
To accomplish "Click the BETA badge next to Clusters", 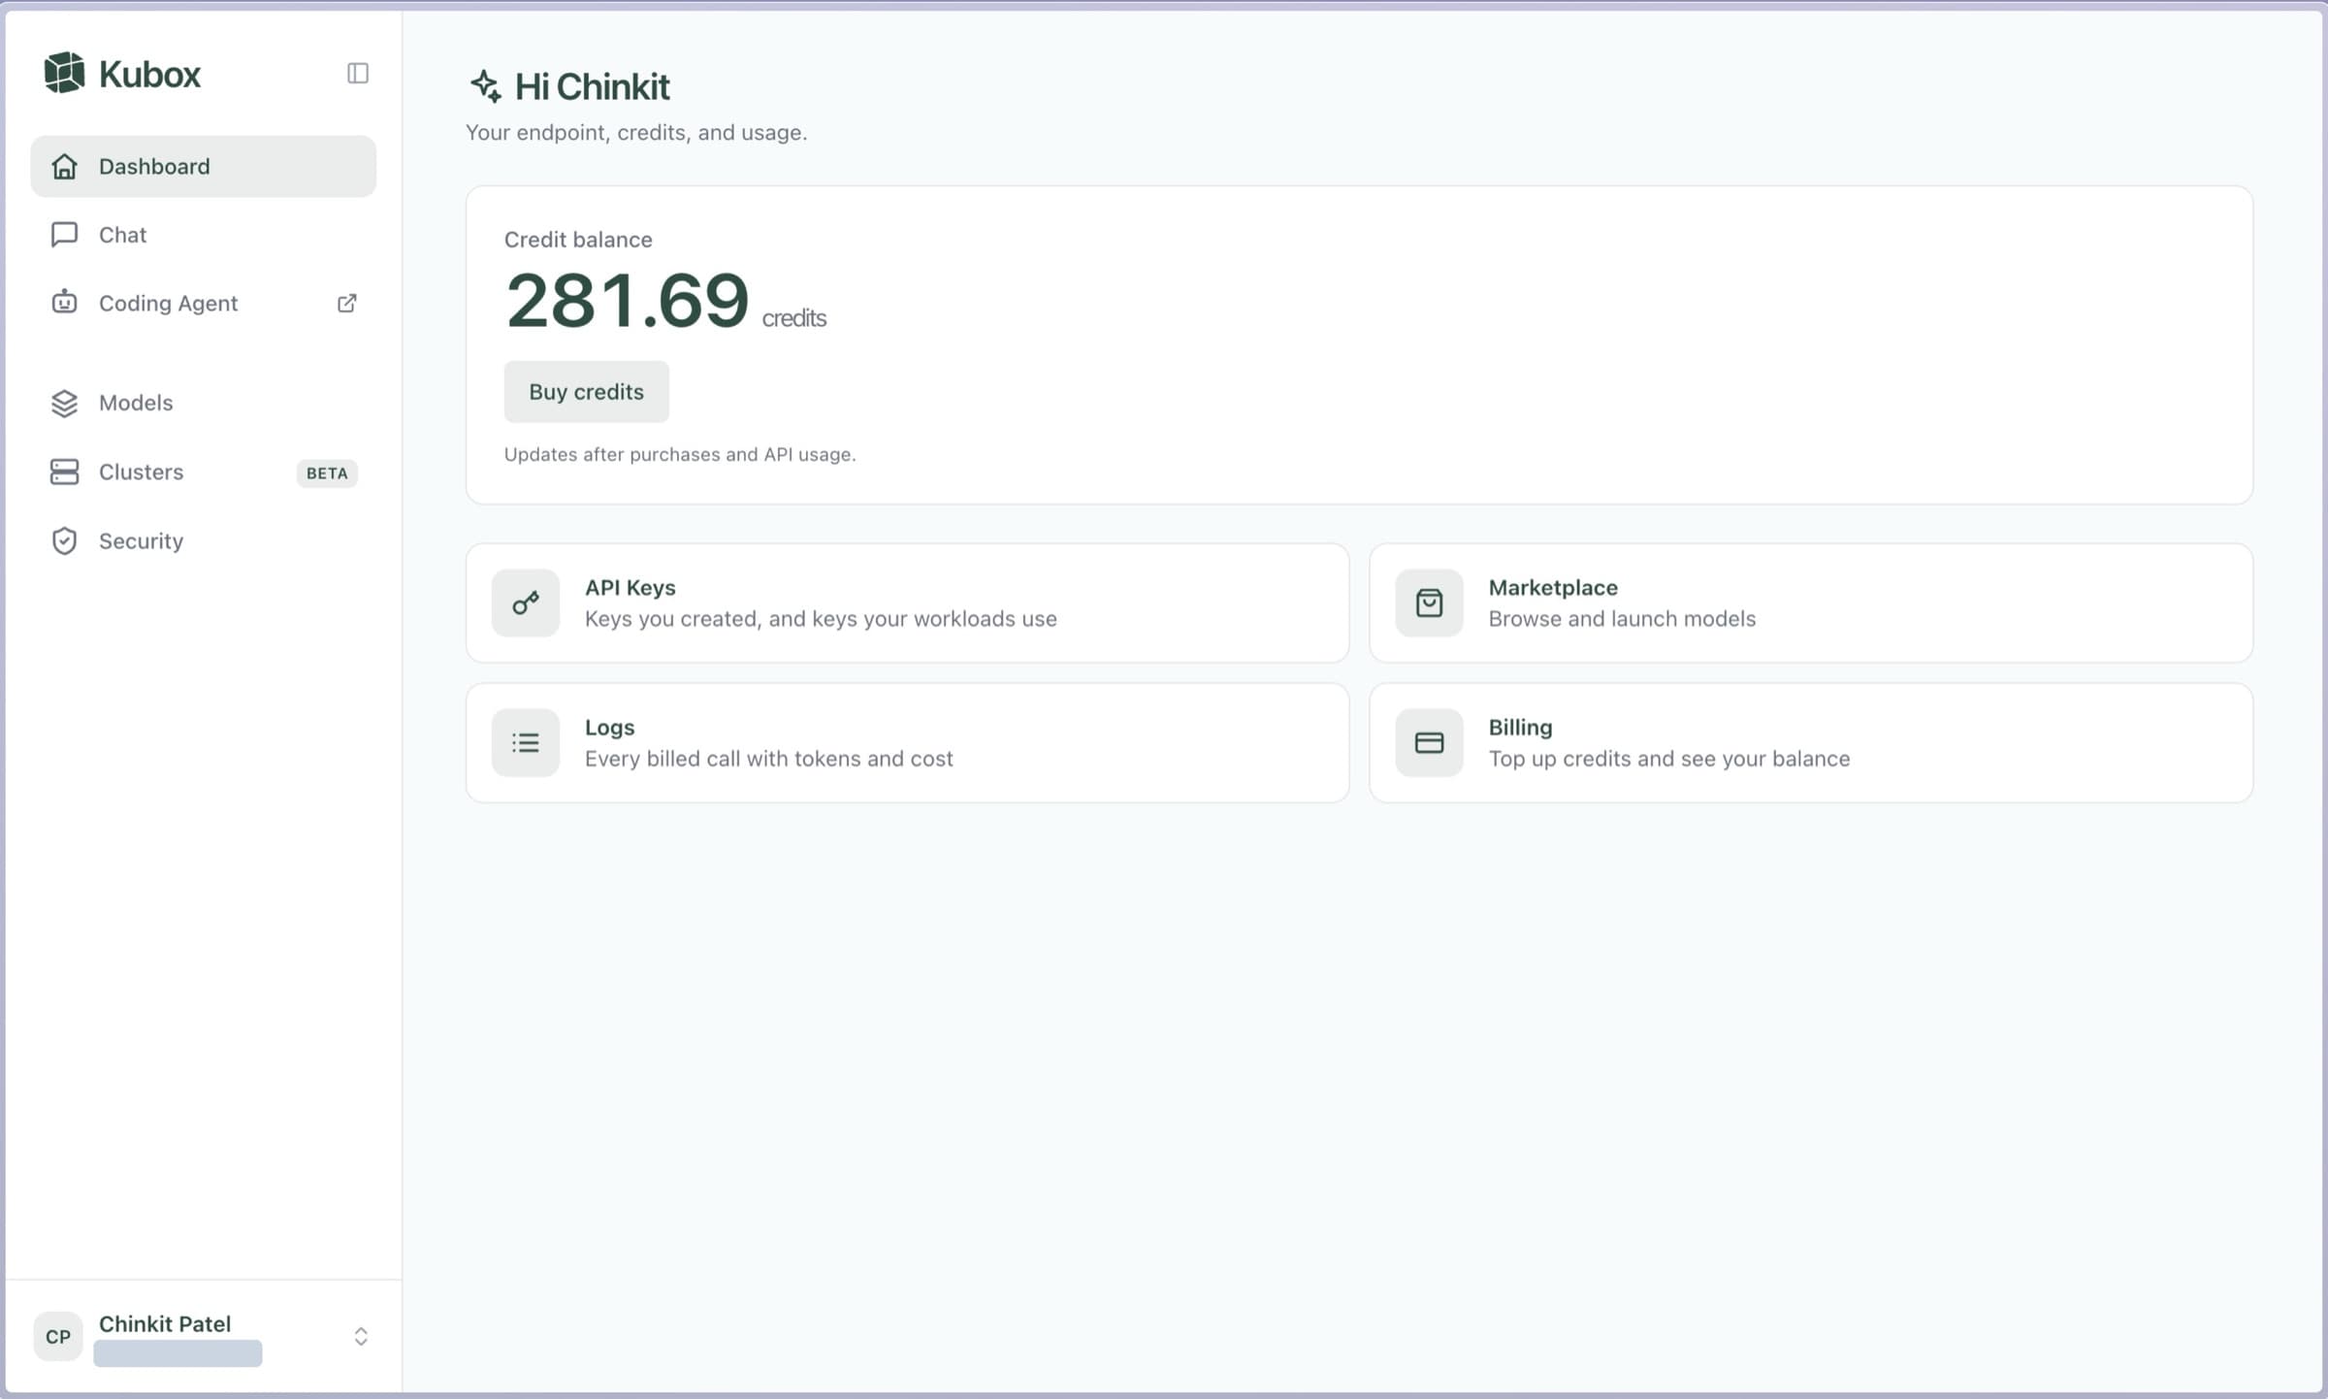I will (327, 472).
